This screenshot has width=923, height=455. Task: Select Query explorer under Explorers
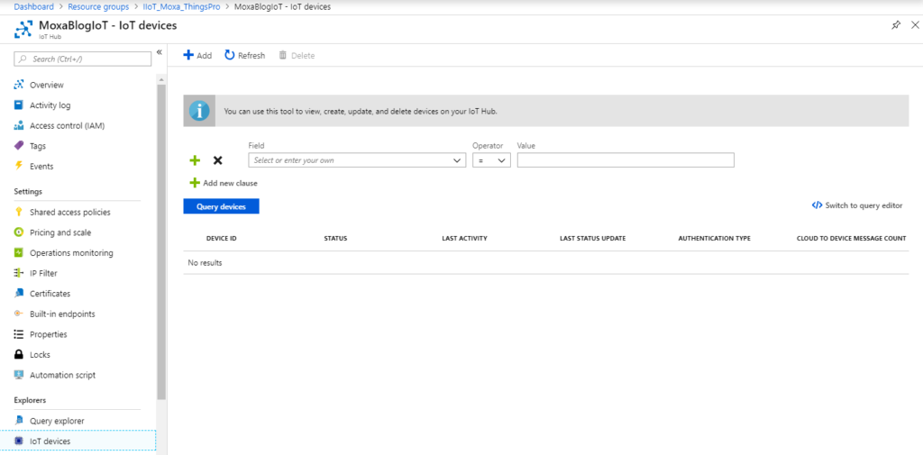tap(56, 421)
